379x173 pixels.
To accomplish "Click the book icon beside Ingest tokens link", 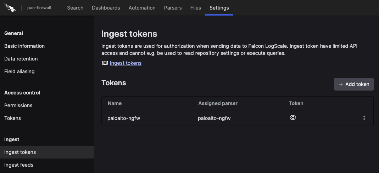I will coord(105,63).
